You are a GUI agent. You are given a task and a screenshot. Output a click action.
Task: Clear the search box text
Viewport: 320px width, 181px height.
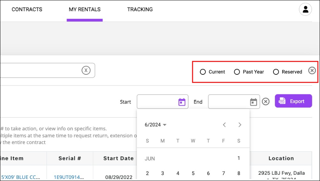click(x=86, y=70)
